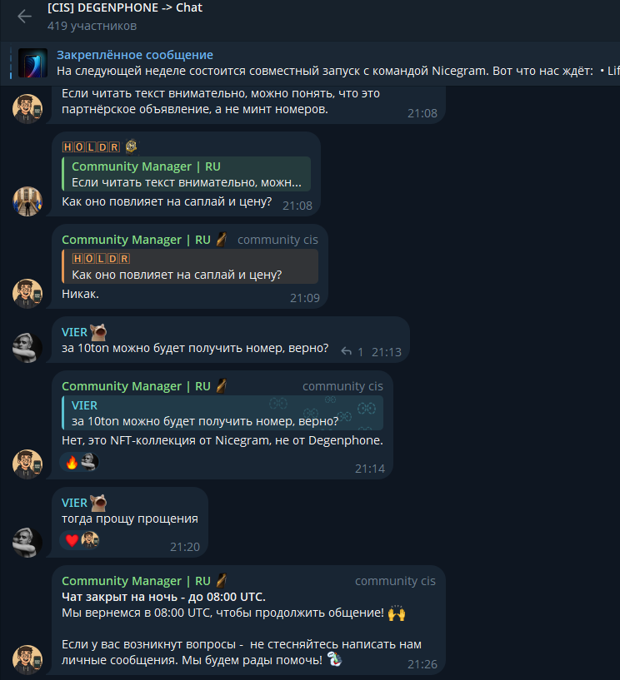The image size is (620, 680).
Task: Click VIER's name on the apology message
Action: point(74,503)
